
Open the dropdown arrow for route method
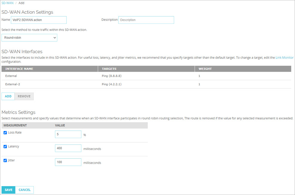54,38
